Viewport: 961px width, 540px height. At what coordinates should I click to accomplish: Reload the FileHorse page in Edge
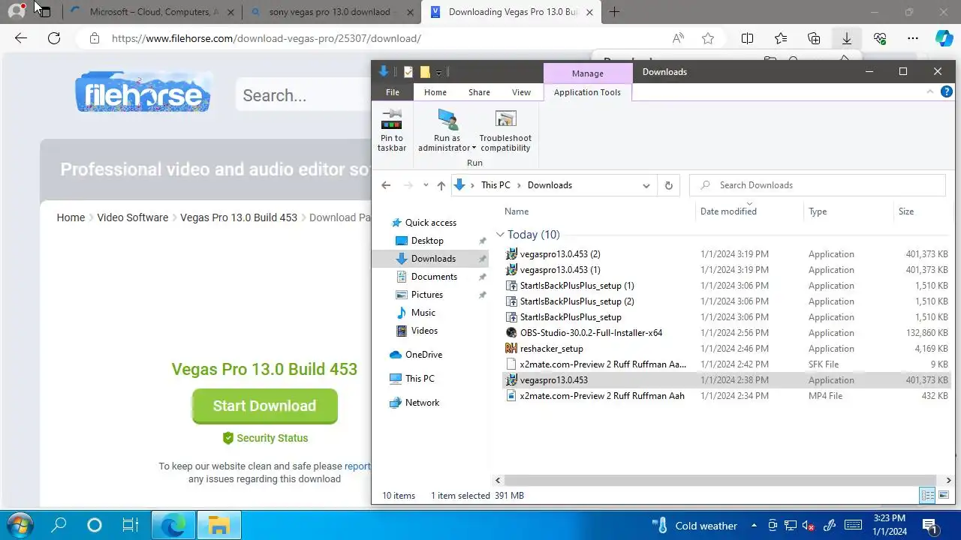pyautogui.click(x=54, y=38)
